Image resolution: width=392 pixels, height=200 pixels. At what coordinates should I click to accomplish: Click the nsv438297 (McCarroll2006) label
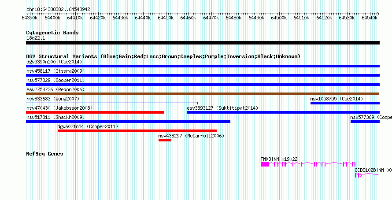point(191,136)
